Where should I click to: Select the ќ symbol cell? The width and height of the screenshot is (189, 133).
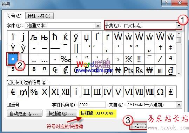point(65,37)
